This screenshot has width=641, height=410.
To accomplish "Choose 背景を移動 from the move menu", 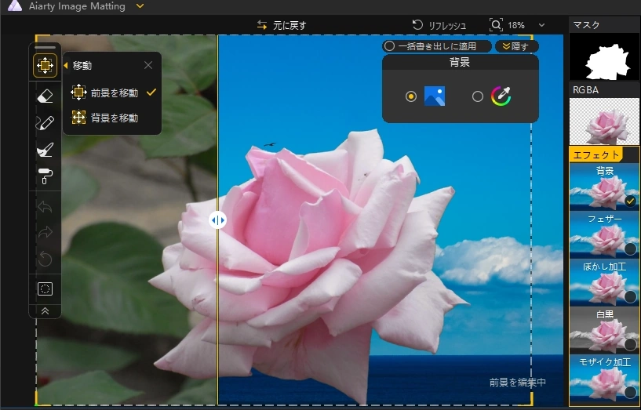I will [114, 118].
